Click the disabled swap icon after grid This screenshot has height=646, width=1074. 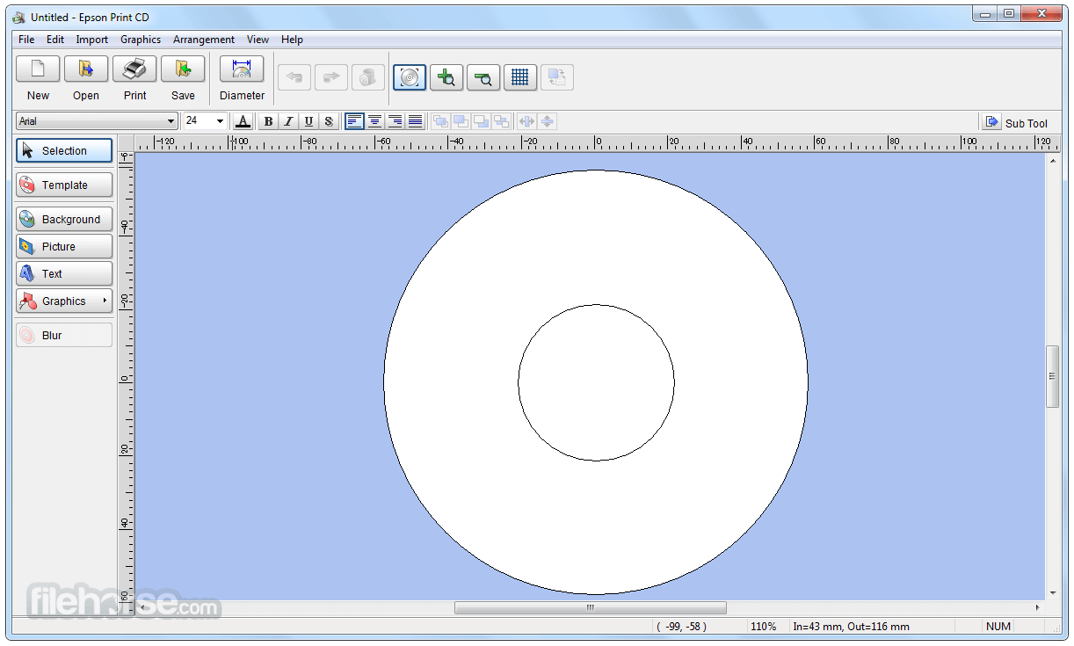pos(557,77)
